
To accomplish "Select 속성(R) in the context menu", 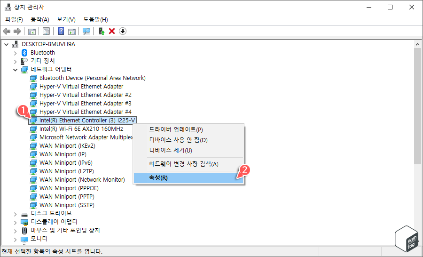I will click(x=189, y=178).
